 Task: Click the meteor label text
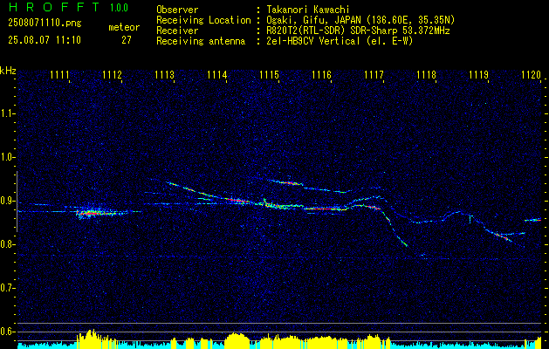coord(124,27)
